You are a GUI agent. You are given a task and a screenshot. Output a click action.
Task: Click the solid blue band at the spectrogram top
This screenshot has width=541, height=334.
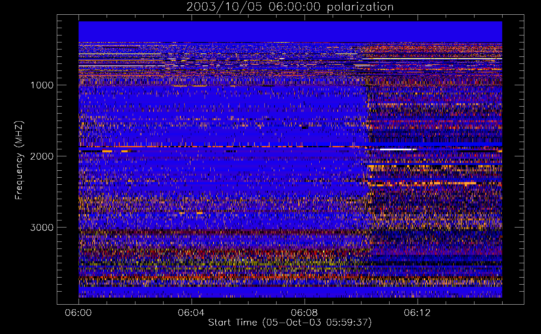pos(290,32)
